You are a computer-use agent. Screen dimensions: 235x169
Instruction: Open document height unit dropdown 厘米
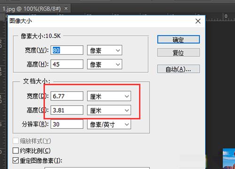[109, 110]
